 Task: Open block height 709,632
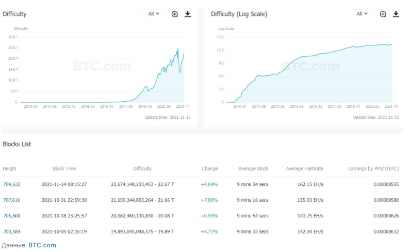[11, 184]
